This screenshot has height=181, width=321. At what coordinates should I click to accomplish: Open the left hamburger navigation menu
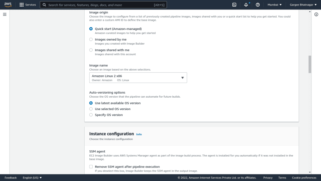click(4, 14)
